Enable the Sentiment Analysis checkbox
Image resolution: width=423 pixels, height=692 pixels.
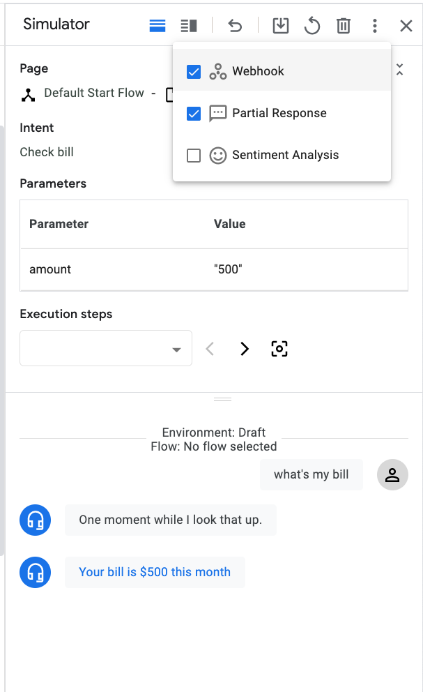coord(194,155)
